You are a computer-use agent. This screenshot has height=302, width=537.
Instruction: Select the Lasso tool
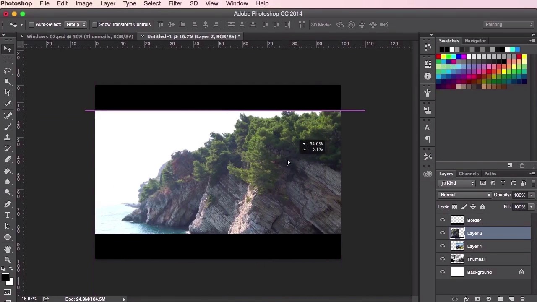[x=8, y=71]
